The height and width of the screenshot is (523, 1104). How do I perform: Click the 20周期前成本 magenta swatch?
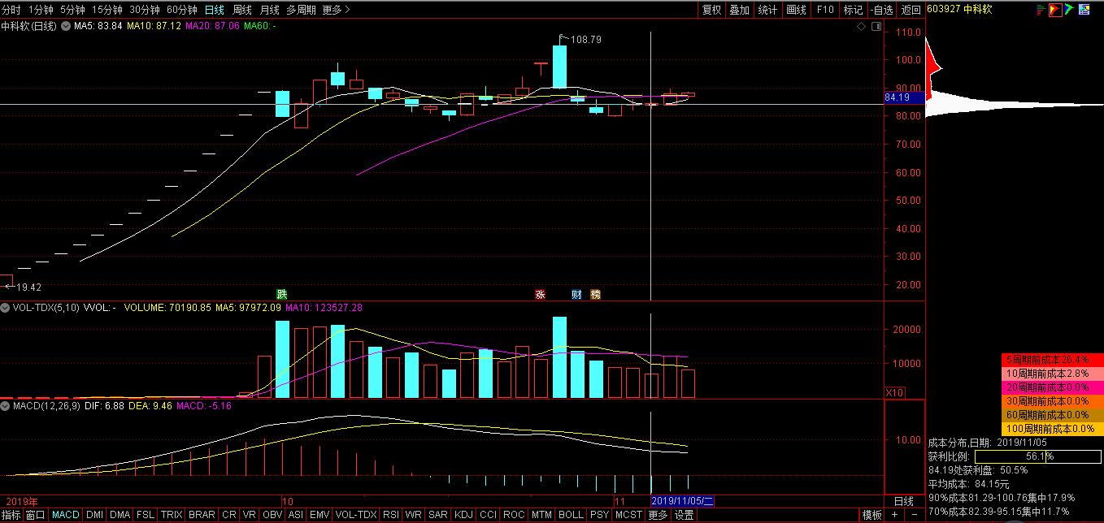[1052, 387]
